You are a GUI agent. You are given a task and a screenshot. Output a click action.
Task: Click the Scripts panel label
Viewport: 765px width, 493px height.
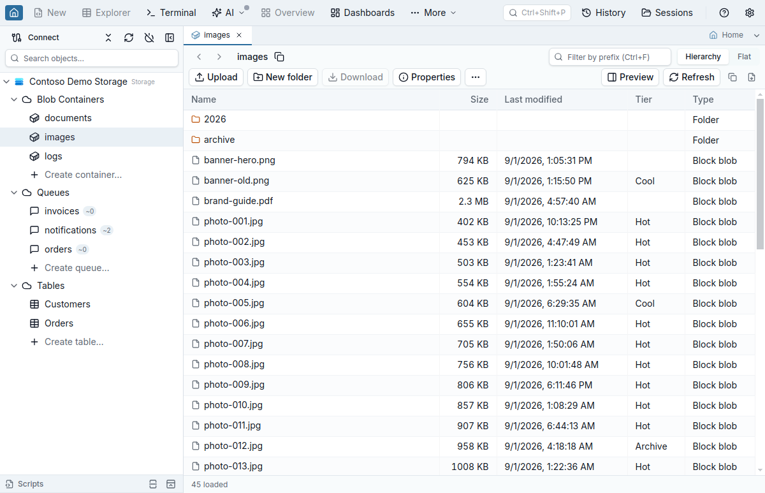31,484
